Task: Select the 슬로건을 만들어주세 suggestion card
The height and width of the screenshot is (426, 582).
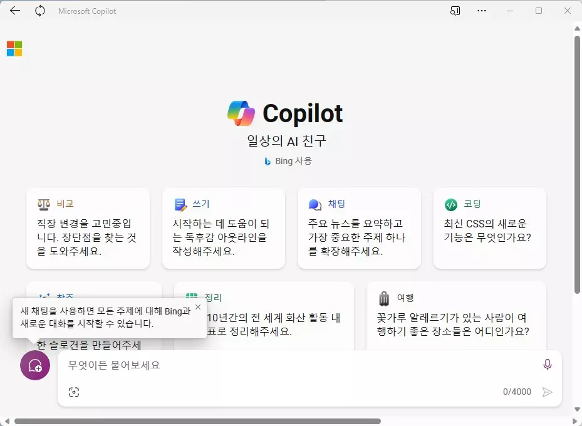Action: [94, 345]
